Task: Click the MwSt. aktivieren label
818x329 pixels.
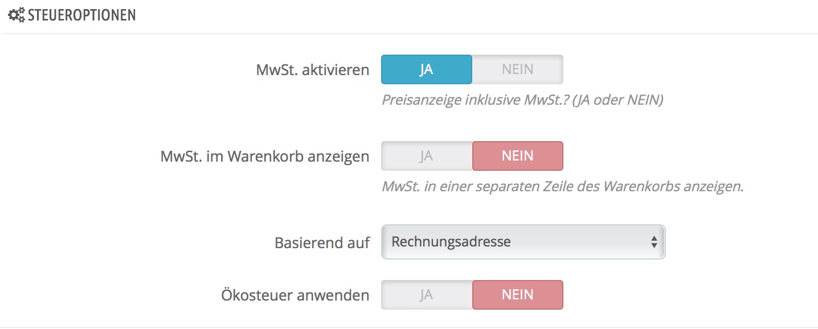Action: tap(312, 70)
